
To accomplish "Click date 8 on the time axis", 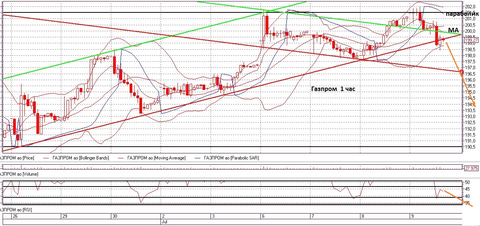I will (x=362, y=217).
